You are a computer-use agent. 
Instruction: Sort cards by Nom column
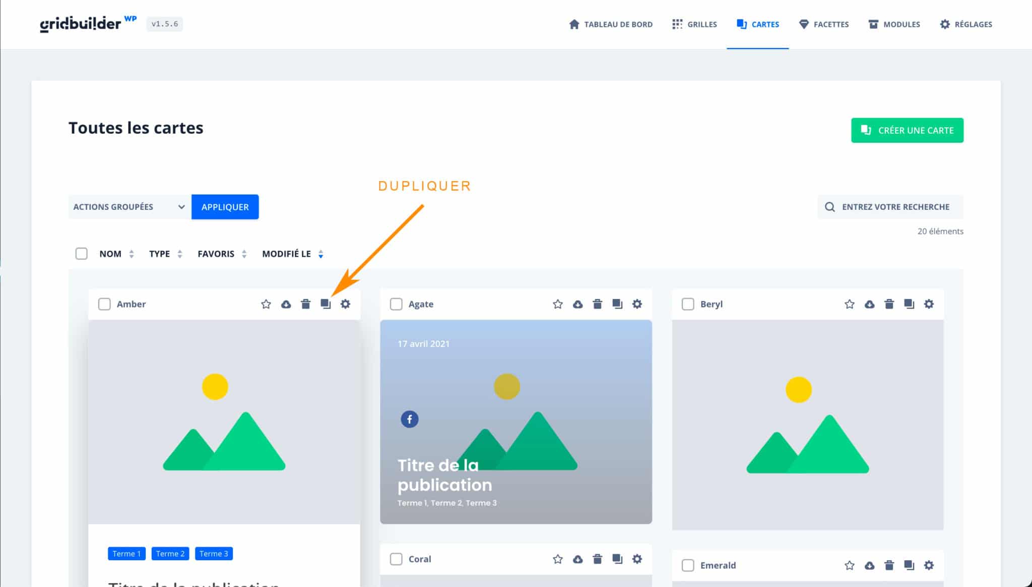point(110,254)
